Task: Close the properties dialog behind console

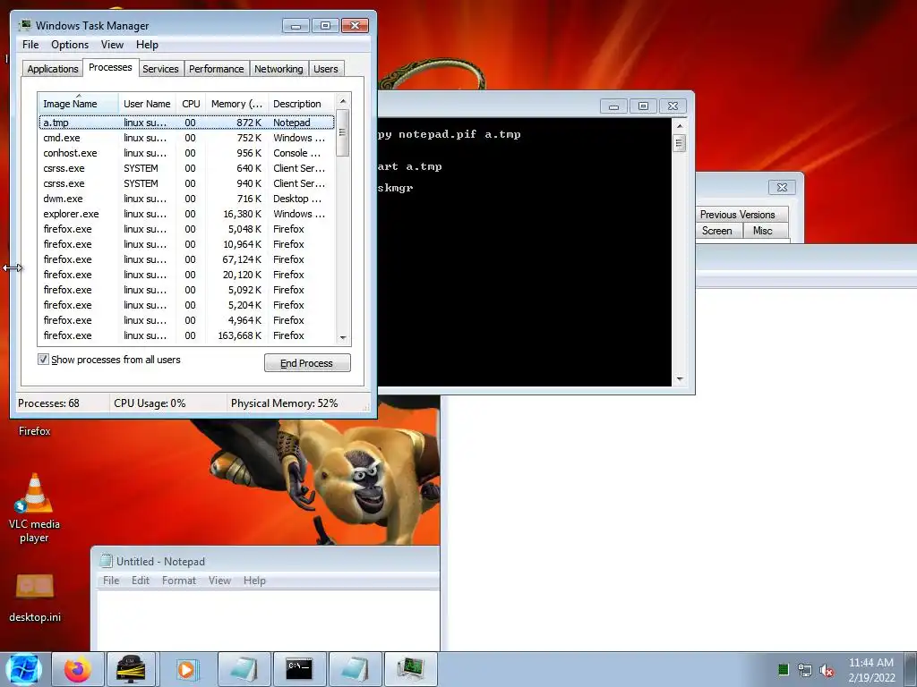Action: (782, 187)
